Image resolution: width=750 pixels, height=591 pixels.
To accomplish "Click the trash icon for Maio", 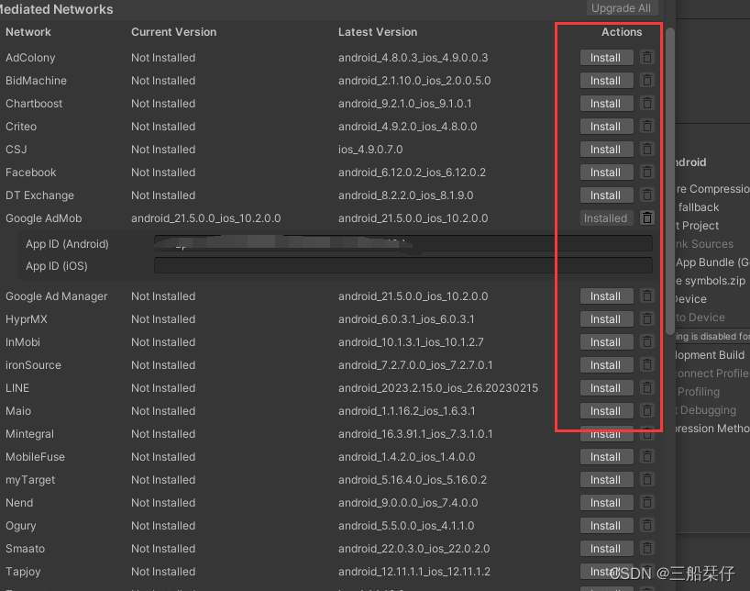I will point(647,411).
